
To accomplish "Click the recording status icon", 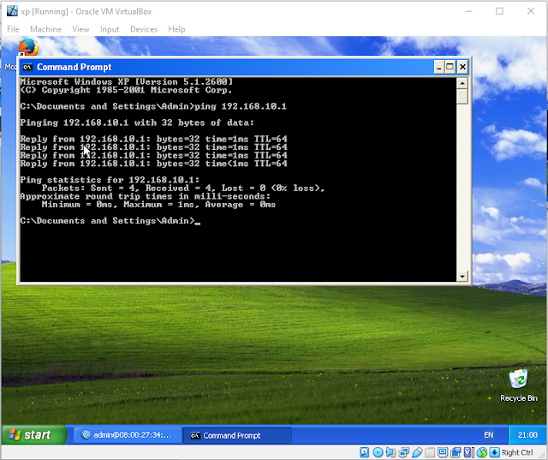I will (456, 452).
